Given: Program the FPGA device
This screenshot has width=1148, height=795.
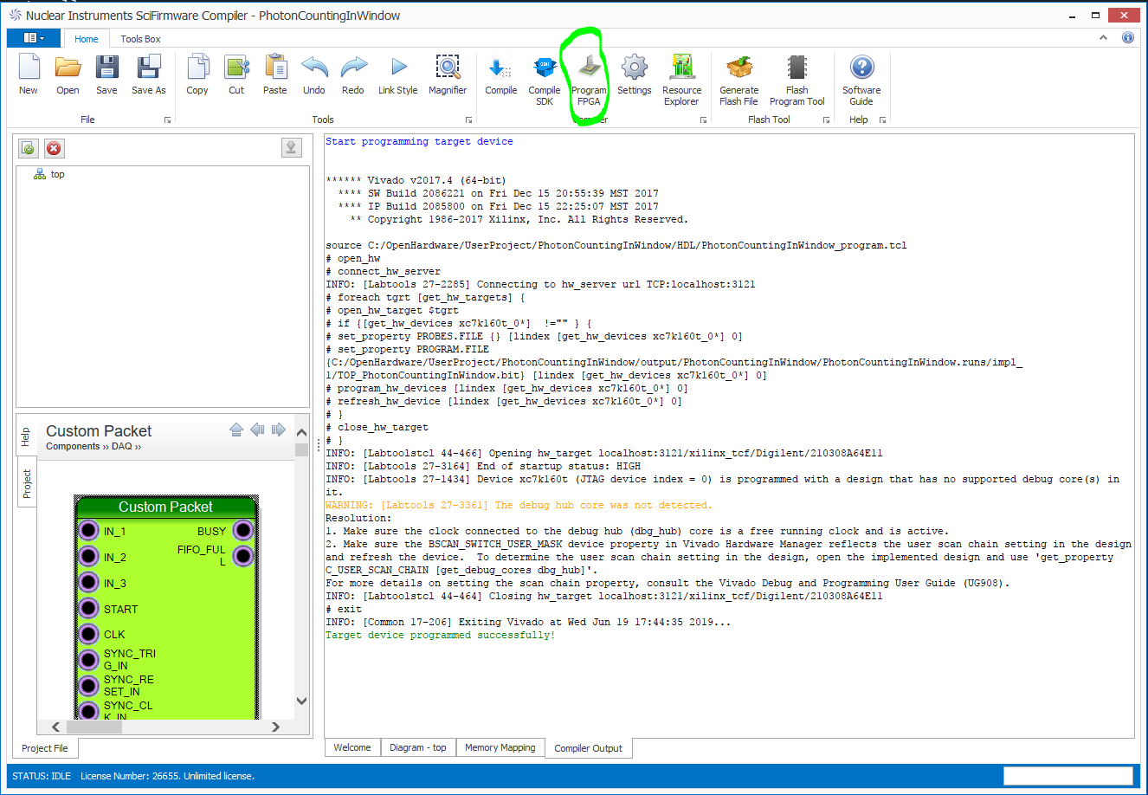Looking at the screenshot, I should [589, 81].
